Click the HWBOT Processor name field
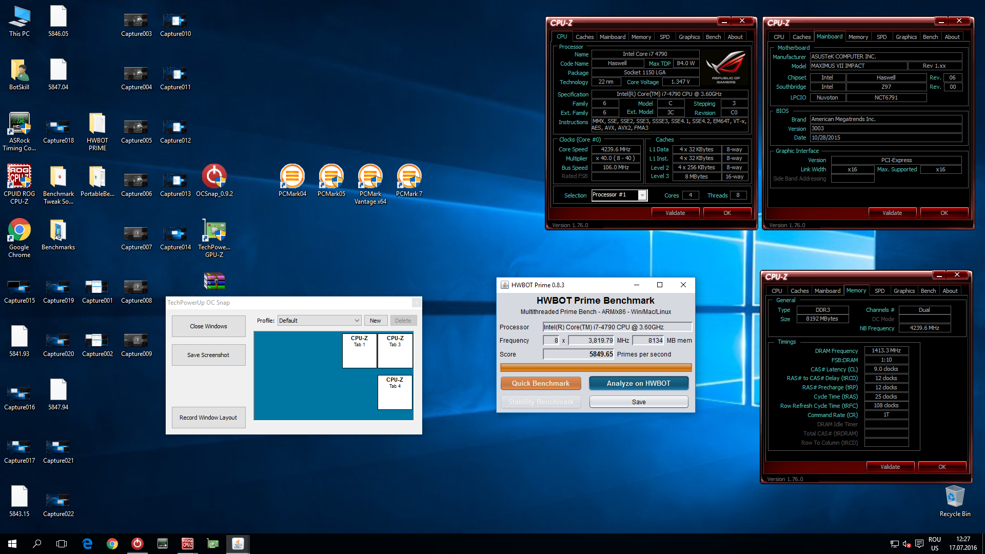Viewport: 985px width, 554px height. pyautogui.click(x=618, y=327)
